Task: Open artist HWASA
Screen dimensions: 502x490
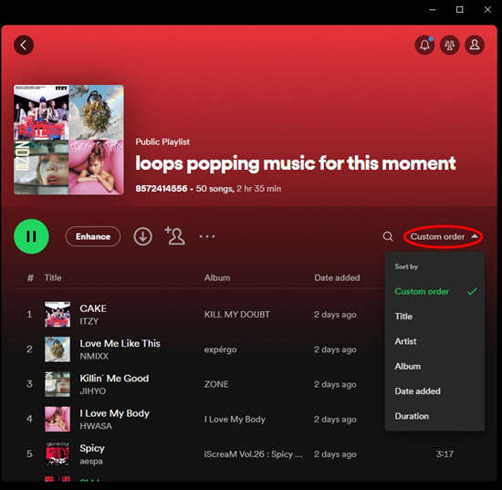Action: (x=96, y=426)
